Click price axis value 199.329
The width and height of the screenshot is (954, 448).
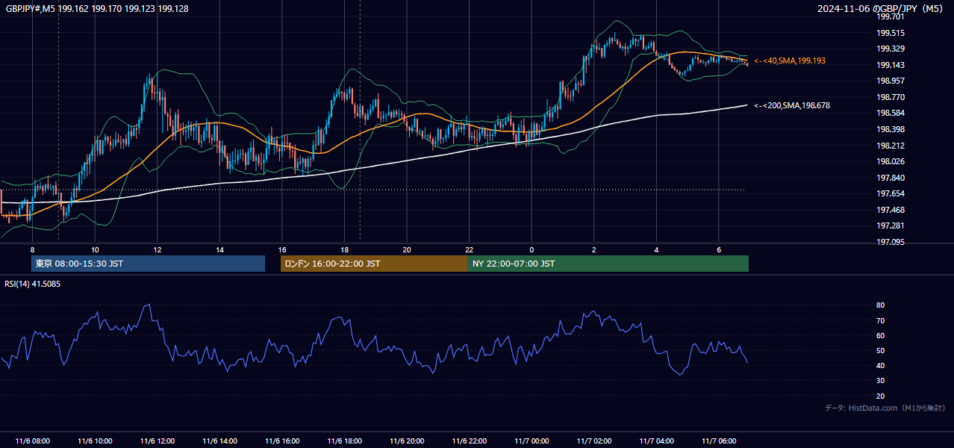(891, 49)
